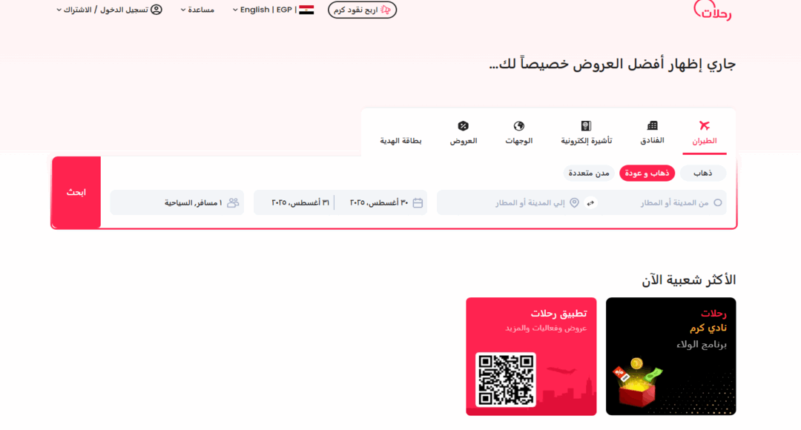Click the اربح نقود كرم button
Viewport: 801px width, 430px height.
[x=362, y=10]
